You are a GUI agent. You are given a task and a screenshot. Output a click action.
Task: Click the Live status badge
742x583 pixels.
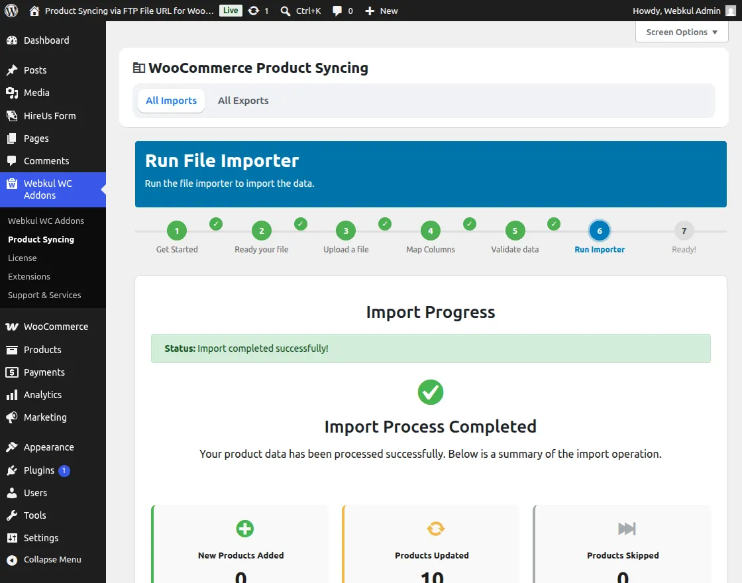click(x=231, y=11)
